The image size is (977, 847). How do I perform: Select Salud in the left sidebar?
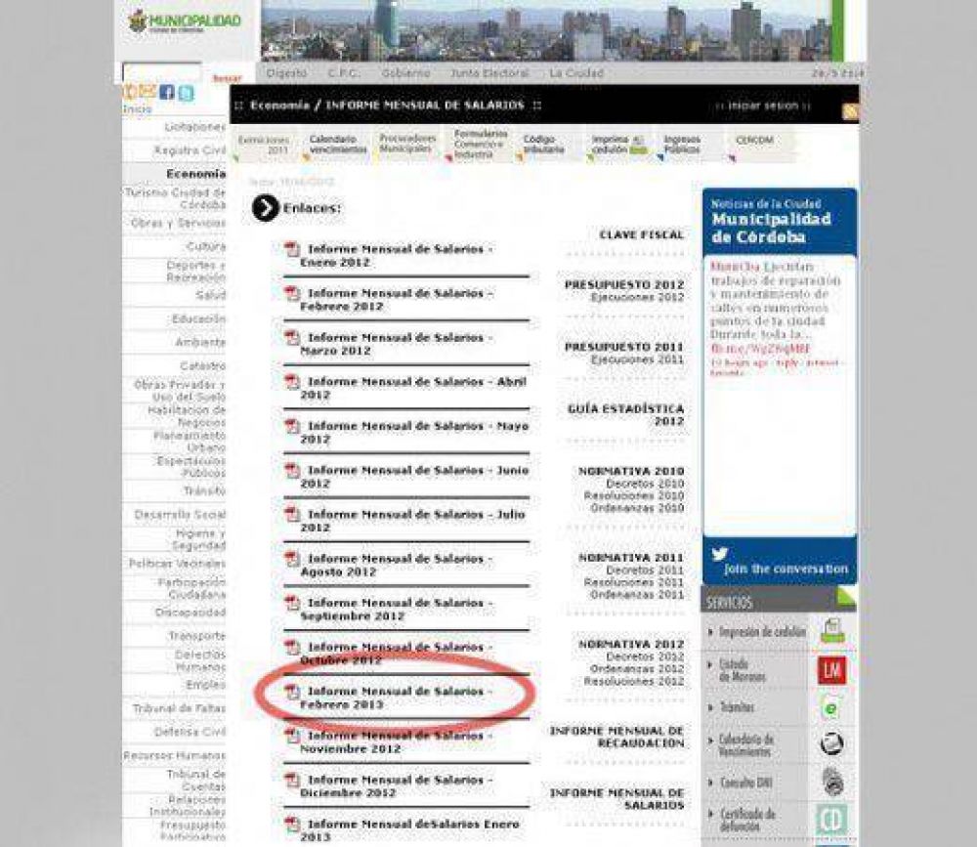click(211, 295)
